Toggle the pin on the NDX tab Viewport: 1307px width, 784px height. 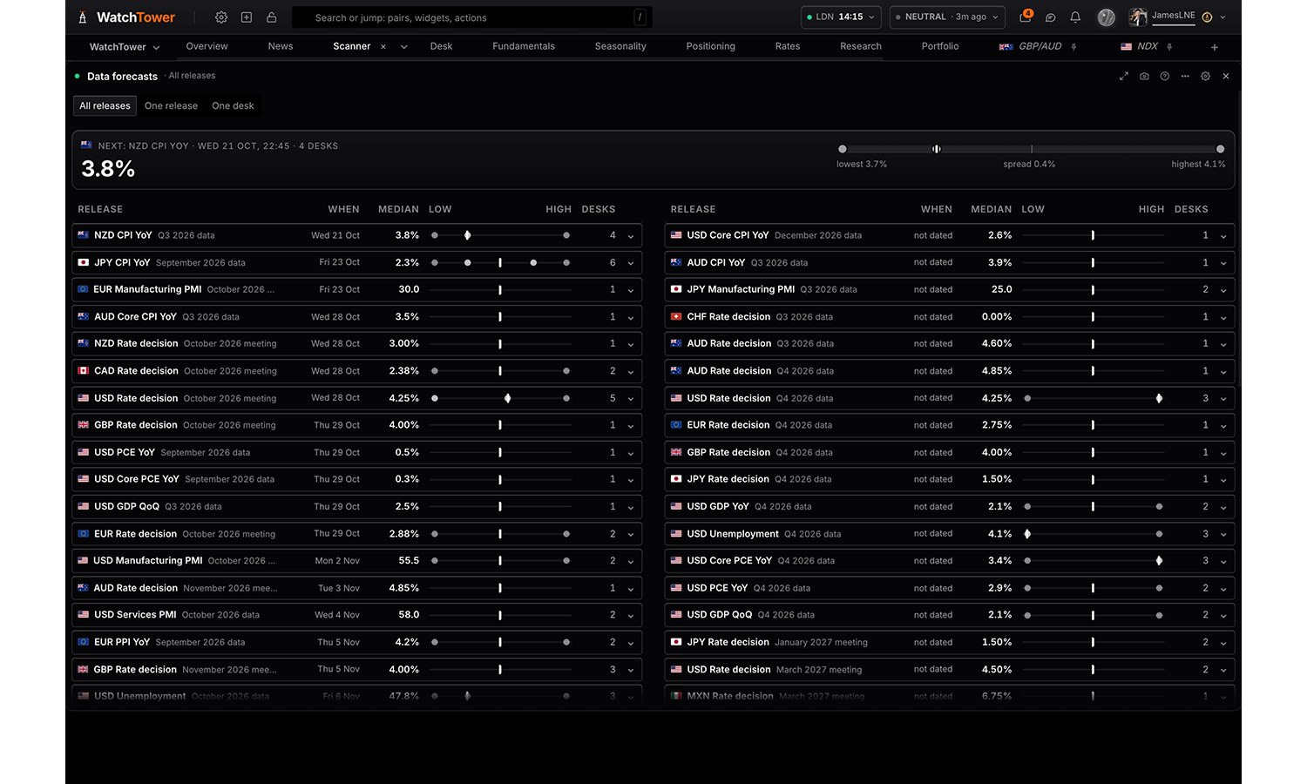tap(1169, 47)
